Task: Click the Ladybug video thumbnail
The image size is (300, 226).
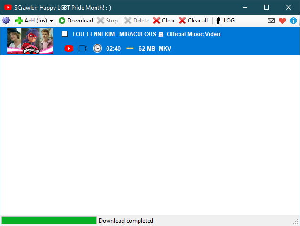Action: pyautogui.click(x=30, y=41)
